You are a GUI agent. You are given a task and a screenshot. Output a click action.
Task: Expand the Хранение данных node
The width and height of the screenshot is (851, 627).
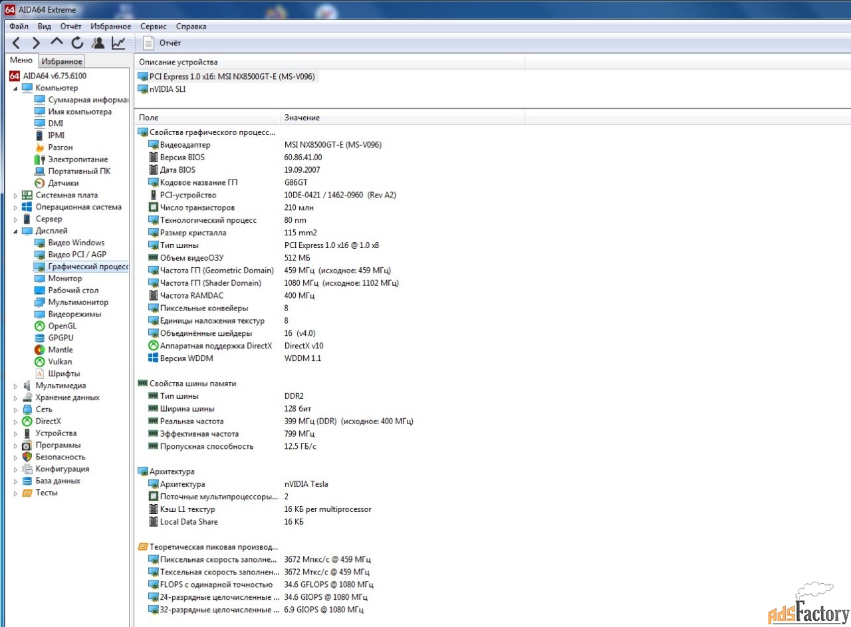15,398
